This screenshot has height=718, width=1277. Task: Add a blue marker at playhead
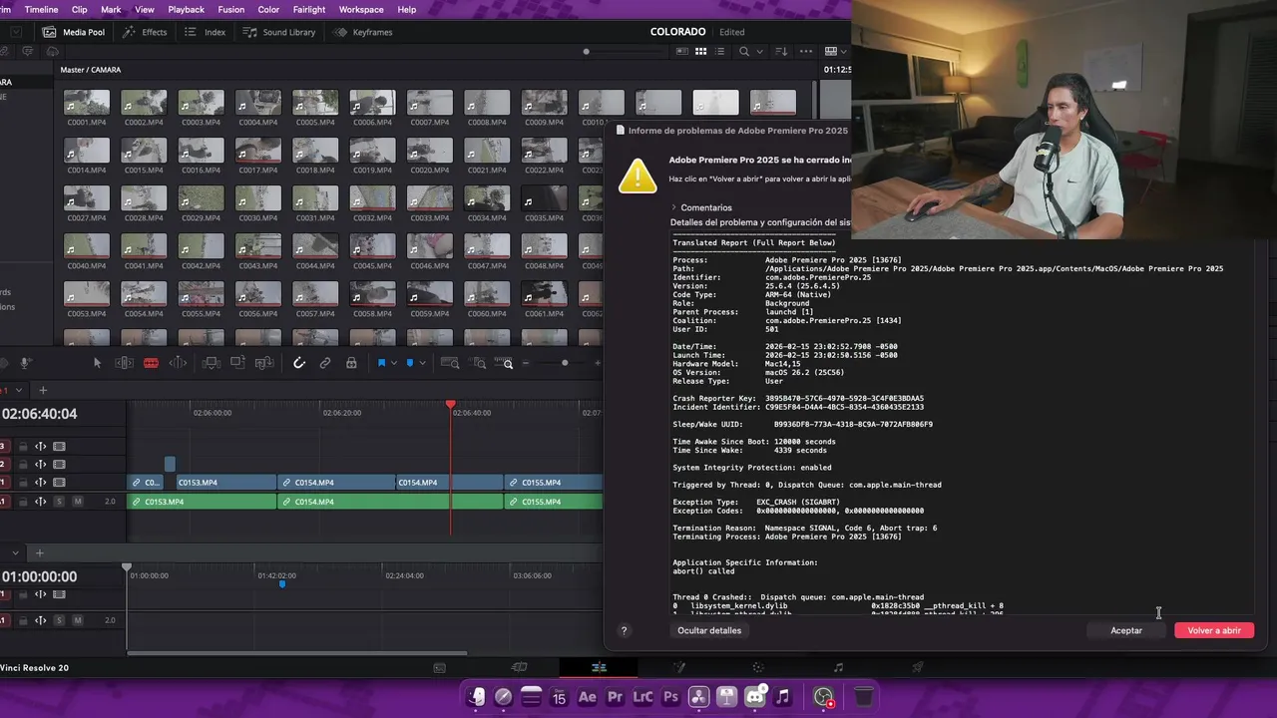[x=409, y=363]
